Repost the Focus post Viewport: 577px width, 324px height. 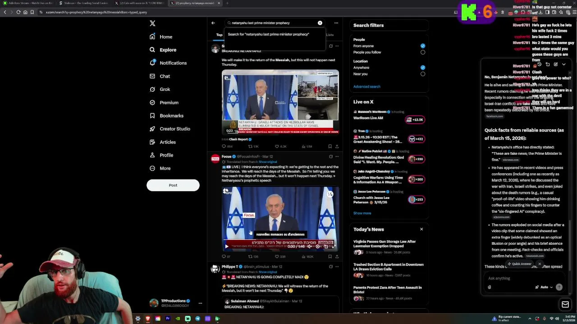[x=253, y=256]
